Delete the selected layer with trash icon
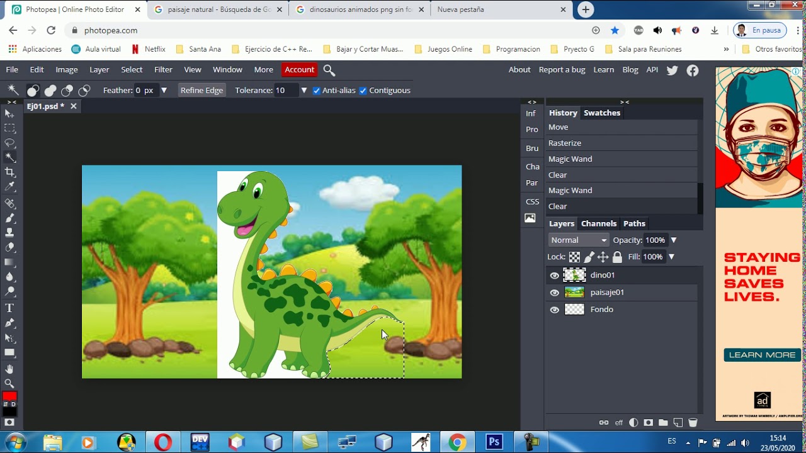The image size is (806, 453). (693, 423)
